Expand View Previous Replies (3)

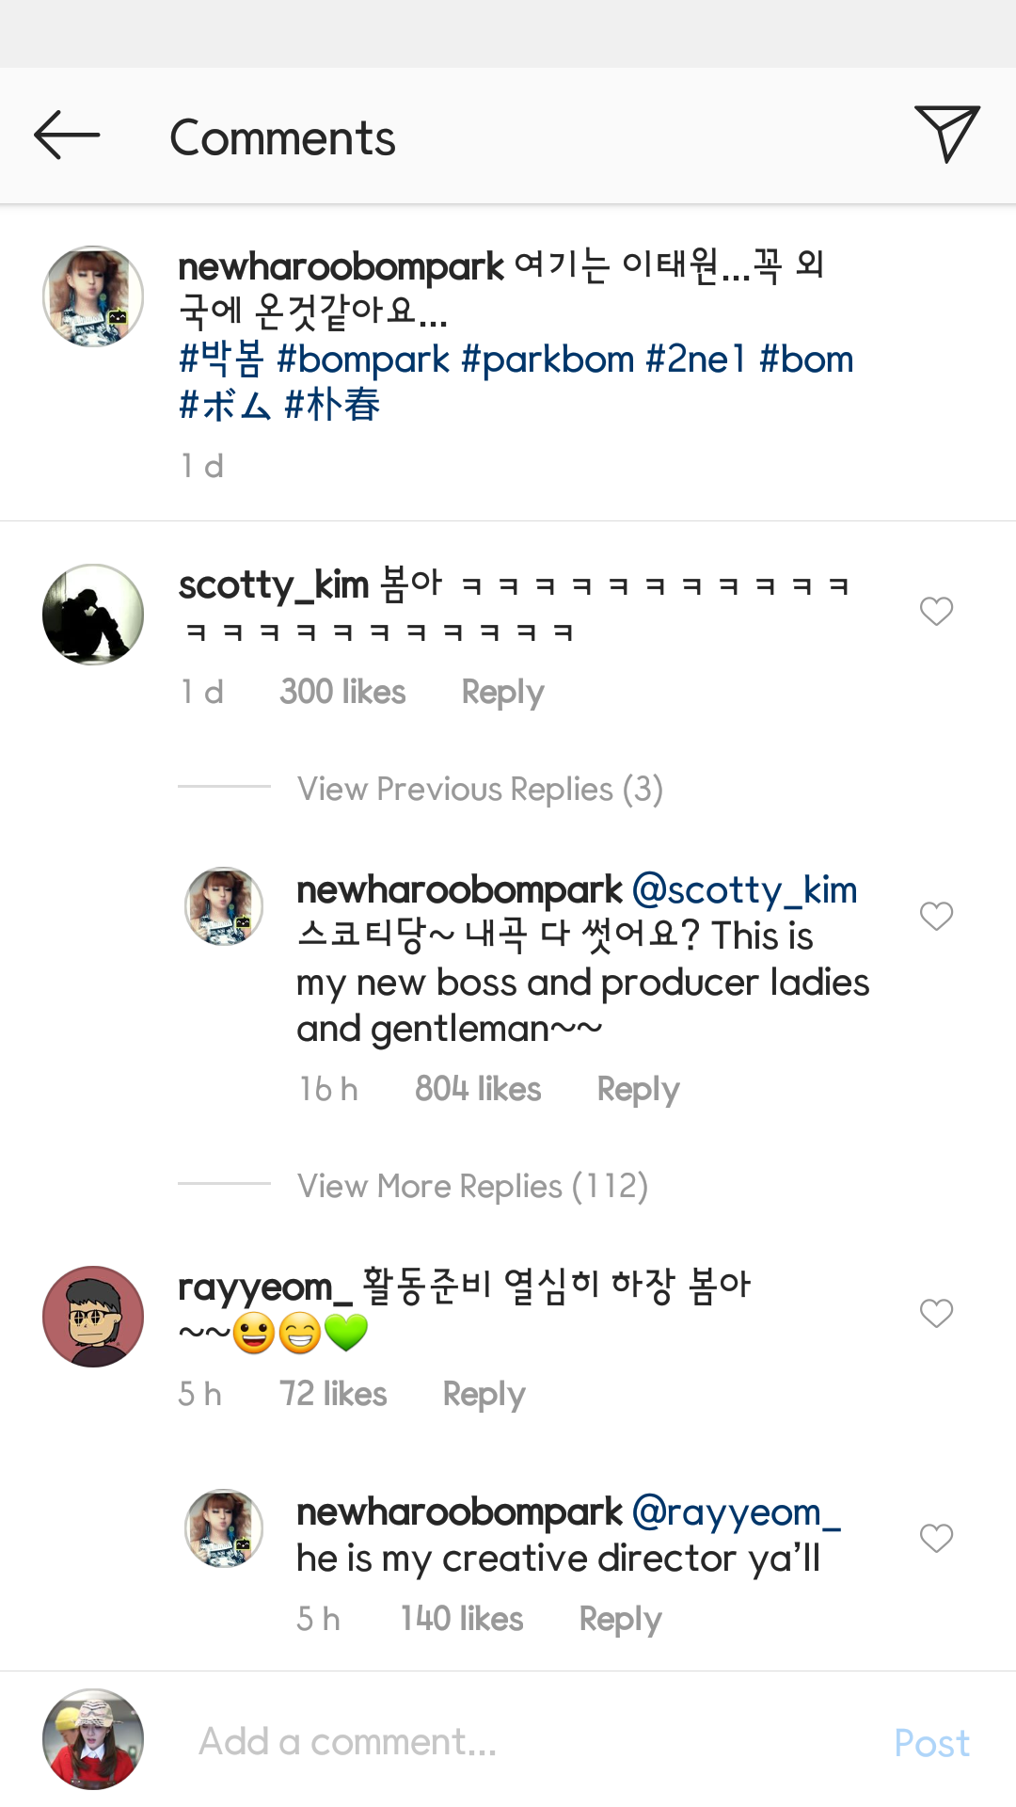(480, 789)
